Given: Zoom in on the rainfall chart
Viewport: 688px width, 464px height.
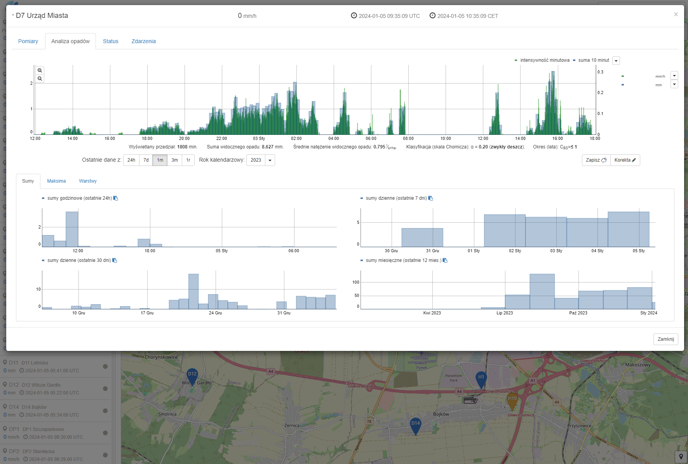Looking at the screenshot, I should (x=40, y=70).
